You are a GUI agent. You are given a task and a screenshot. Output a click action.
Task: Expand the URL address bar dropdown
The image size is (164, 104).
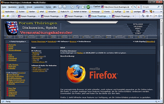(x=131, y=7)
